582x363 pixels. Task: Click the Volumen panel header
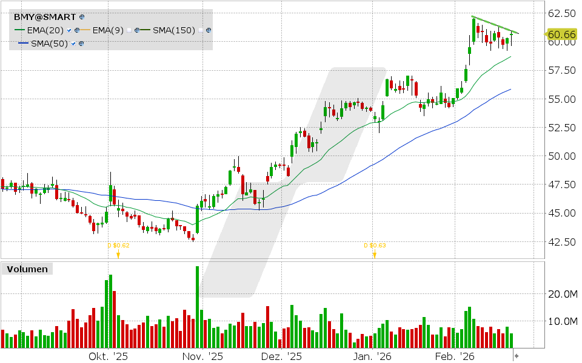tap(27, 269)
